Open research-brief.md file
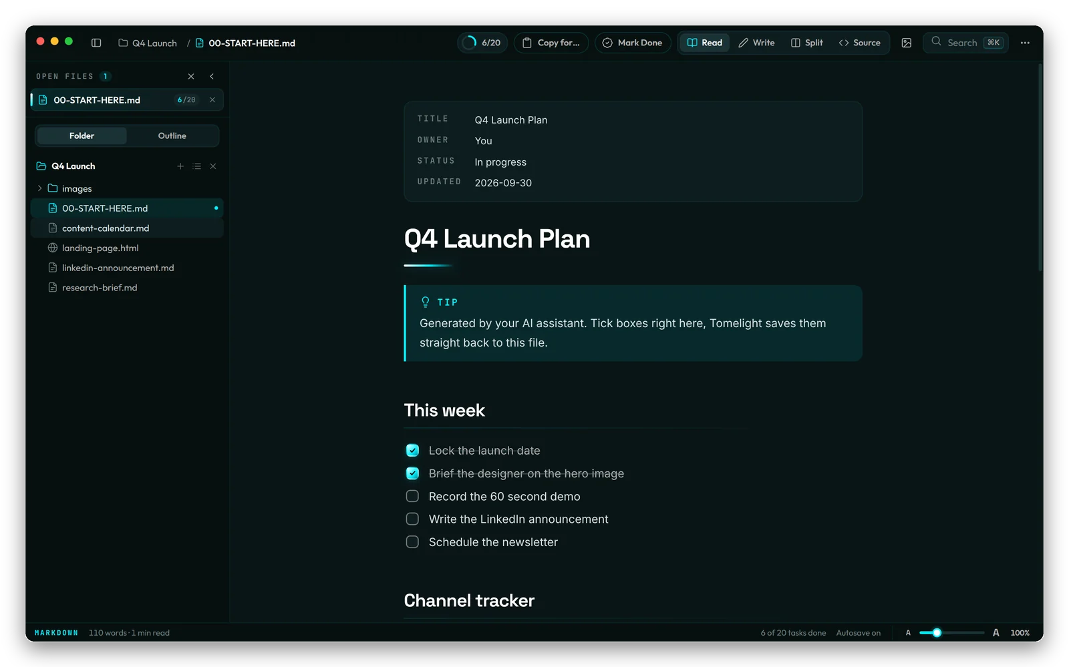 [x=127, y=288]
